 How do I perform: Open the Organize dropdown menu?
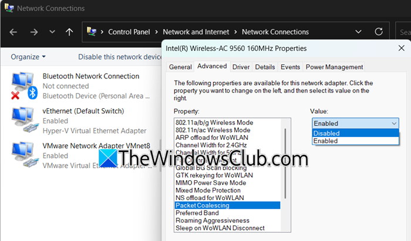(28, 57)
